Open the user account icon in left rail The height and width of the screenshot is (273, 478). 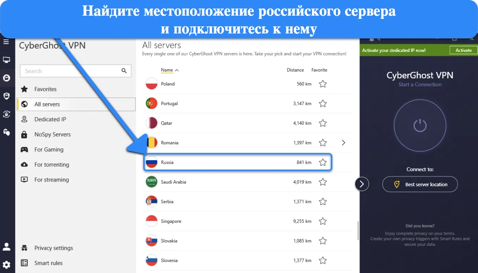(6, 247)
